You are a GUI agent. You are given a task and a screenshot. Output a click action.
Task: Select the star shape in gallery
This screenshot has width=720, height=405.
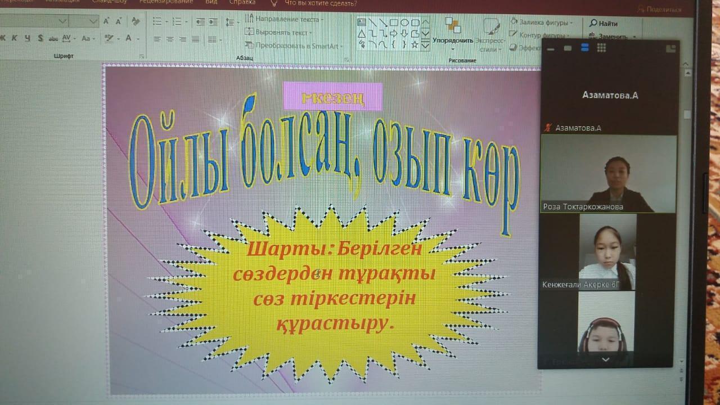pos(415,44)
